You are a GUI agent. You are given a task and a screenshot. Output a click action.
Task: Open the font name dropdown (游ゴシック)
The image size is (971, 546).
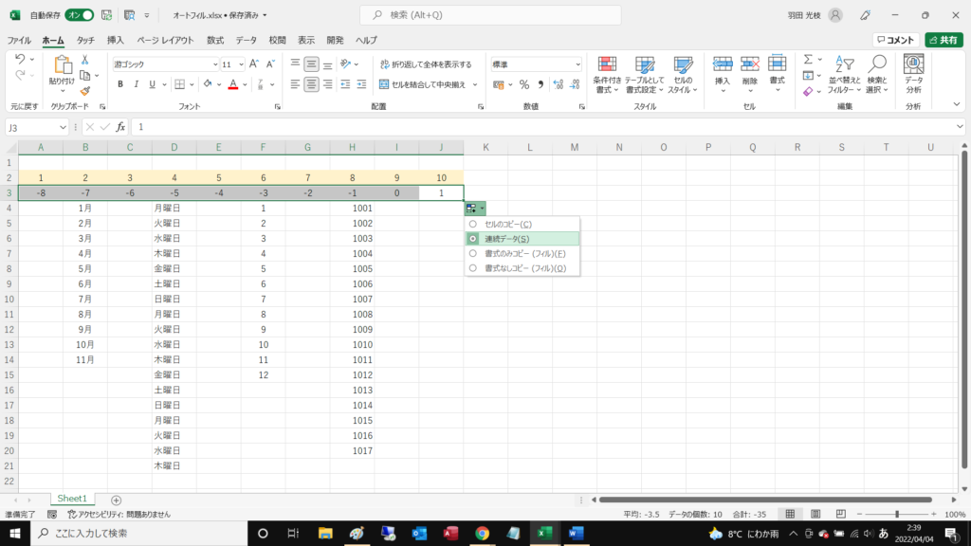pos(215,64)
